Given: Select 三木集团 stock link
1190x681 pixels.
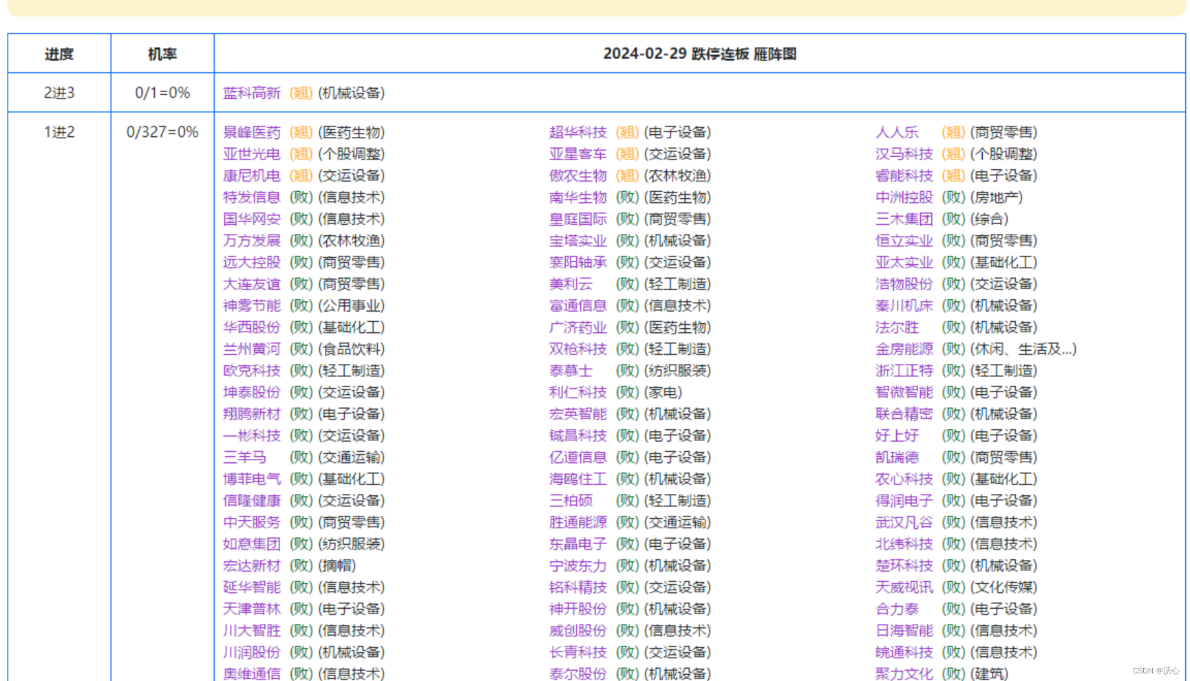Looking at the screenshot, I should (x=904, y=219).
